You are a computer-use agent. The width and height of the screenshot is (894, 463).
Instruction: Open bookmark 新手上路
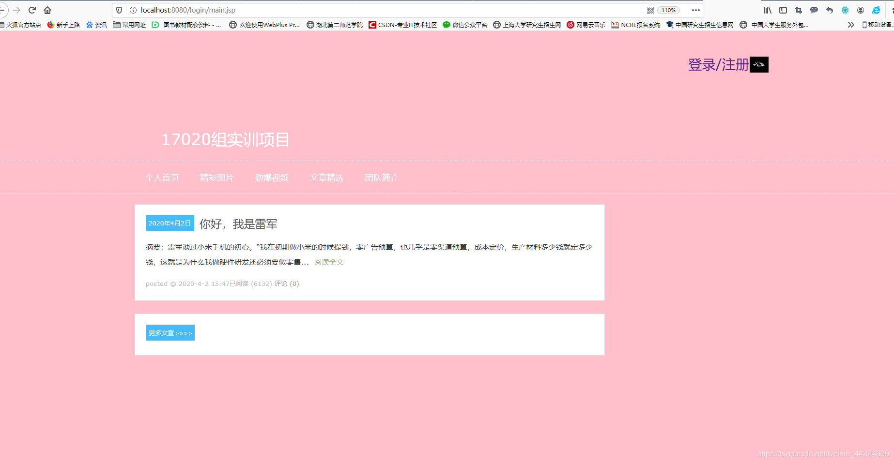pos(63,25)
